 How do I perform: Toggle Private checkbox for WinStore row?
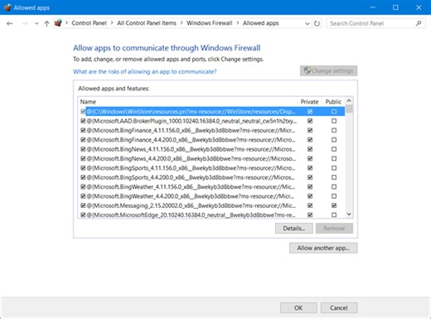click(x=310, y=112)
